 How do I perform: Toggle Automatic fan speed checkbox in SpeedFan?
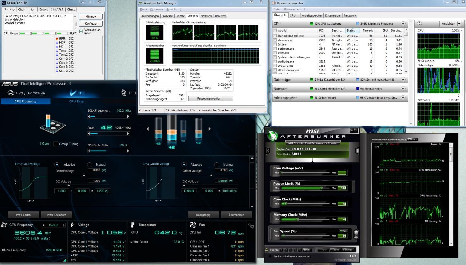[x=81, y=31]
